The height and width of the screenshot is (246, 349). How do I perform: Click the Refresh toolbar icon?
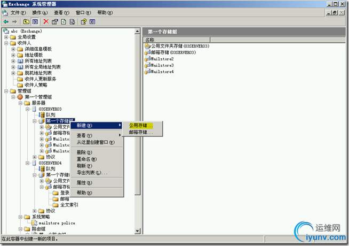click(64, 21)
